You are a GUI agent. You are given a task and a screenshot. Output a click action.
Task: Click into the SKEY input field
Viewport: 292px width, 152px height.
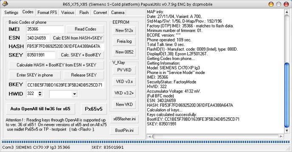pyautogui.click(x=41, y=55)
